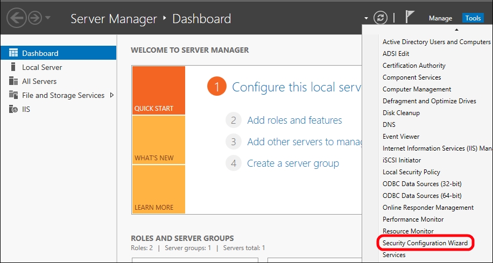Open Event Viewer from Tools menu

pyautogui.click(x=401, y=137)
